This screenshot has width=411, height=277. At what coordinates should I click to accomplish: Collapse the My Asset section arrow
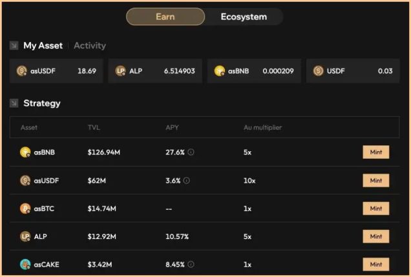pyautogui.click(x=14, y=46)
